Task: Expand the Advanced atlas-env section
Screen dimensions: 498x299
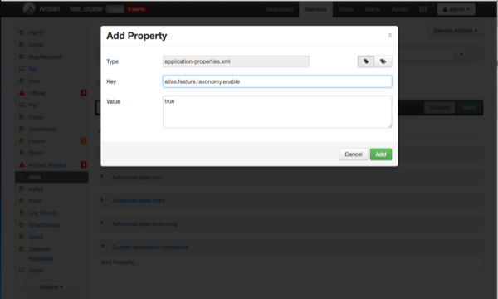Action: [137, 178]
